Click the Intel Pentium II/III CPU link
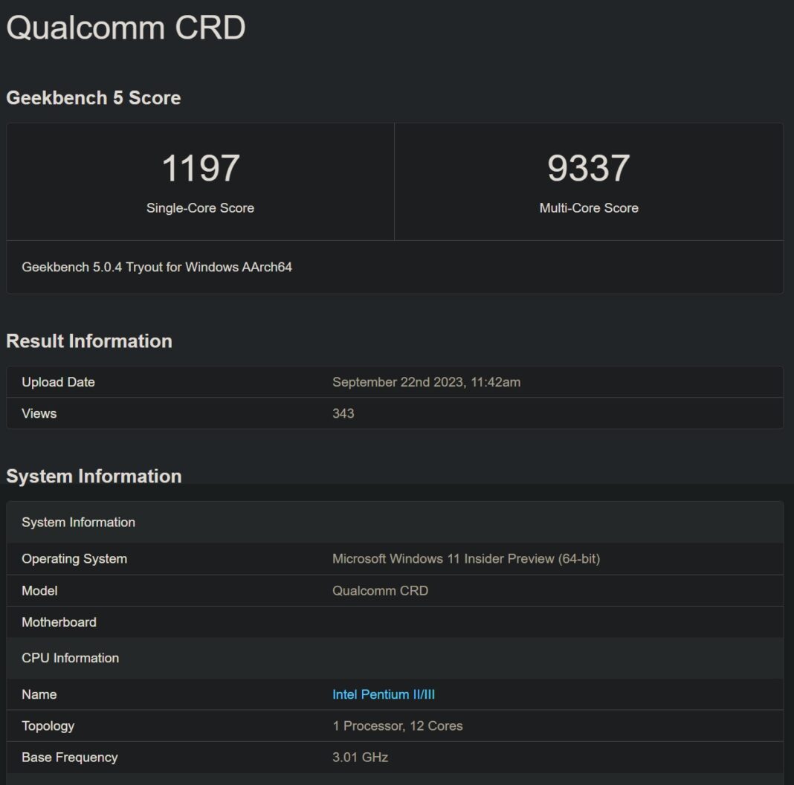 click(x=382, y=694)
